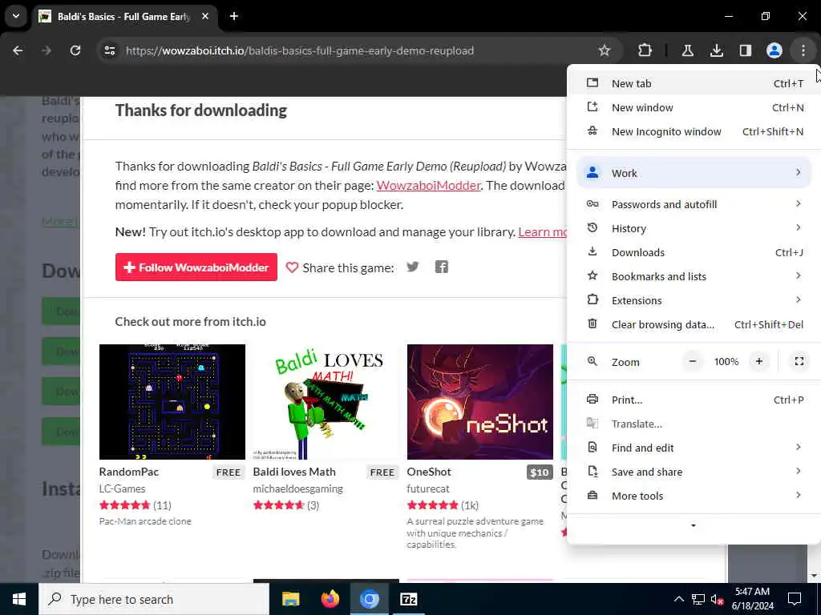Open Chrome Labs flask icon

click(687, 50)
